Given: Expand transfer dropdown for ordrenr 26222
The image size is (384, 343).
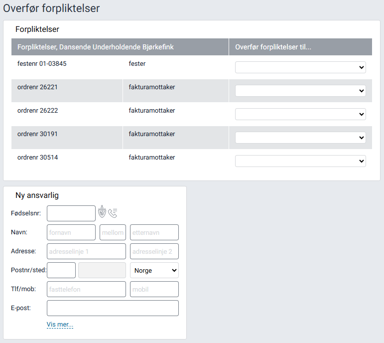Looking at the screenshot, I should 300,114.
